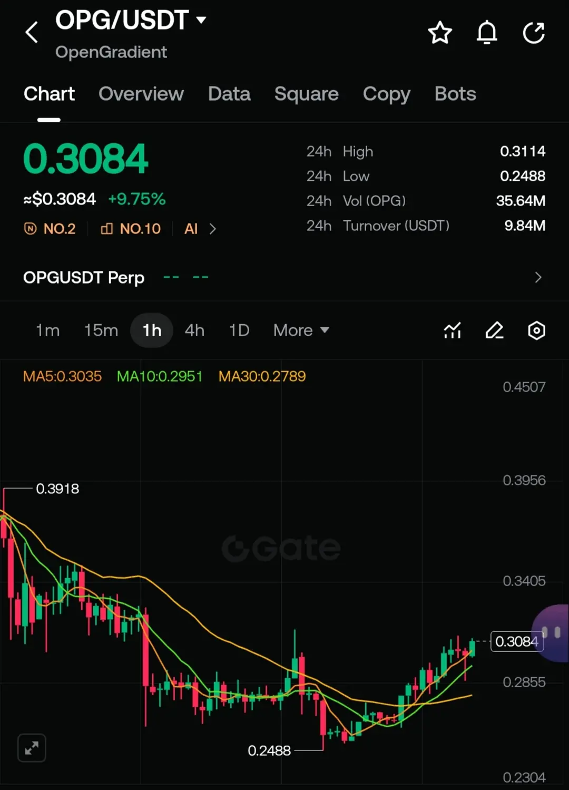Open the Bots tab

coord(455,94)
